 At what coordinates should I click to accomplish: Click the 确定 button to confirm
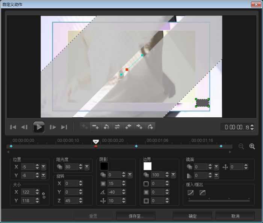(192, 216)
